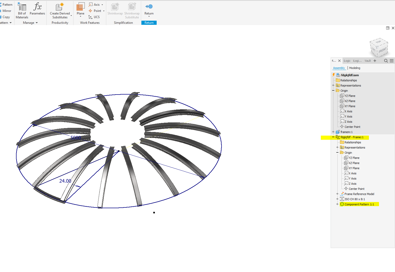The image size is (395, 272).
Task: Switch to the Assembly browser view
Action: pyautogui.click(x=339, y=68)
